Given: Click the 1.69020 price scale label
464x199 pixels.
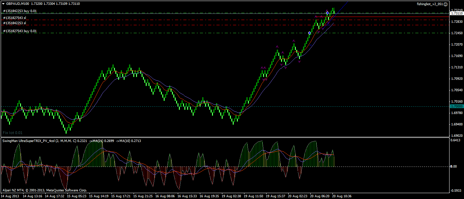Looking at the screenshot, I should (457, 135).
